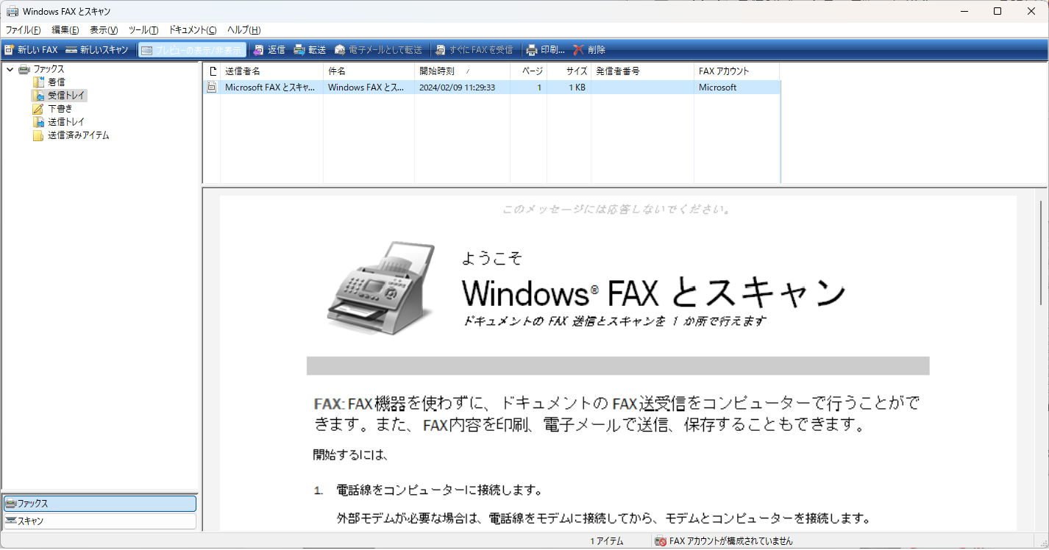
Task: Click the FAX アカウントが構成されていません status
Action: coord(731,541)
